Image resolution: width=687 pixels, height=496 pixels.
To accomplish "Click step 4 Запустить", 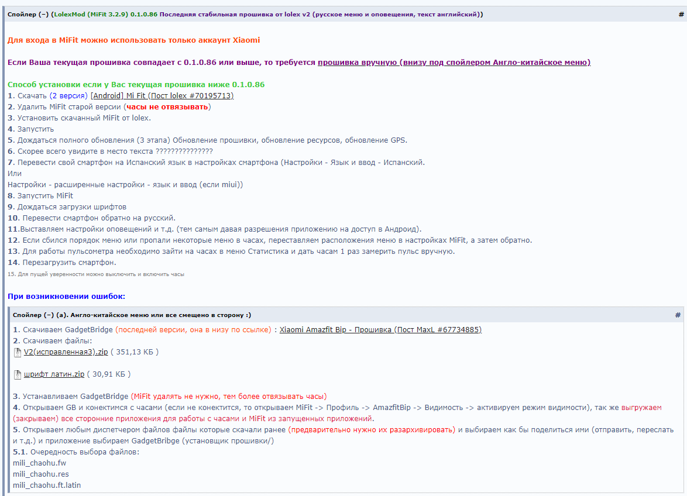I will [x=30, y=130].
